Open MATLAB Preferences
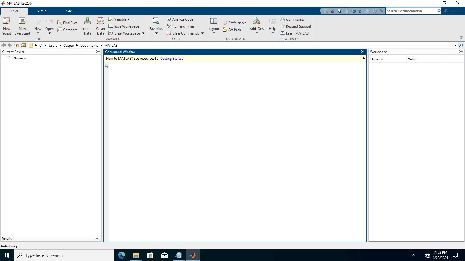The width and height of the screenshot is (465, 261). point(235,23)
